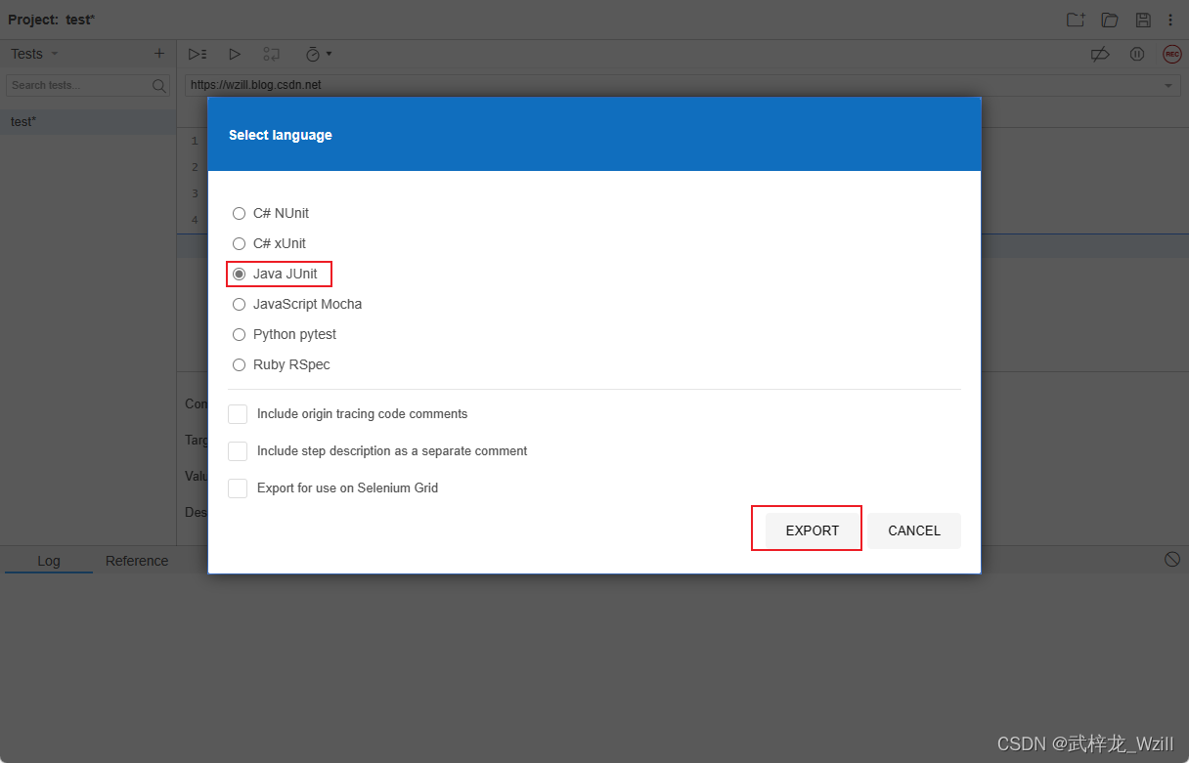The height and width of the screenshot is (763, 1189).
Task: Toggle the disable breakpoints icon
Action: 1100,54
